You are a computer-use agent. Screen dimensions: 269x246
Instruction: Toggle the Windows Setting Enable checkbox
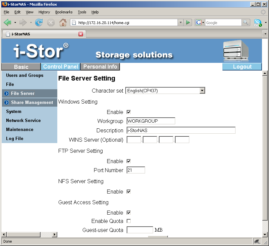coord(129,112)
